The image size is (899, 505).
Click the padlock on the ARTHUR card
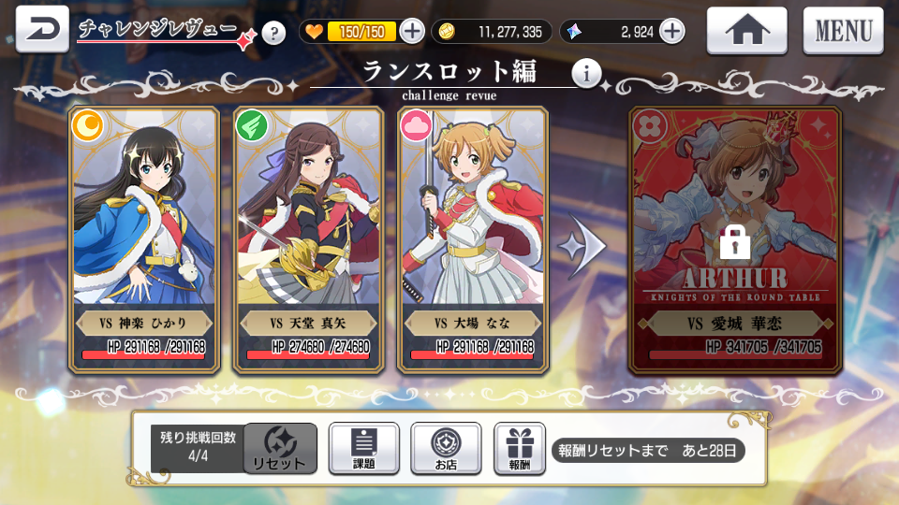click(735, 241)
